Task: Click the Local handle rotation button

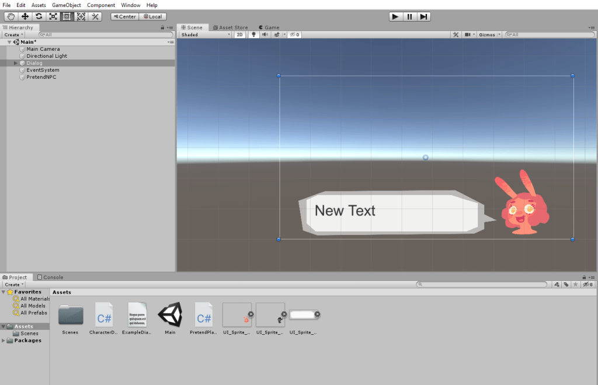Action: 152,16
